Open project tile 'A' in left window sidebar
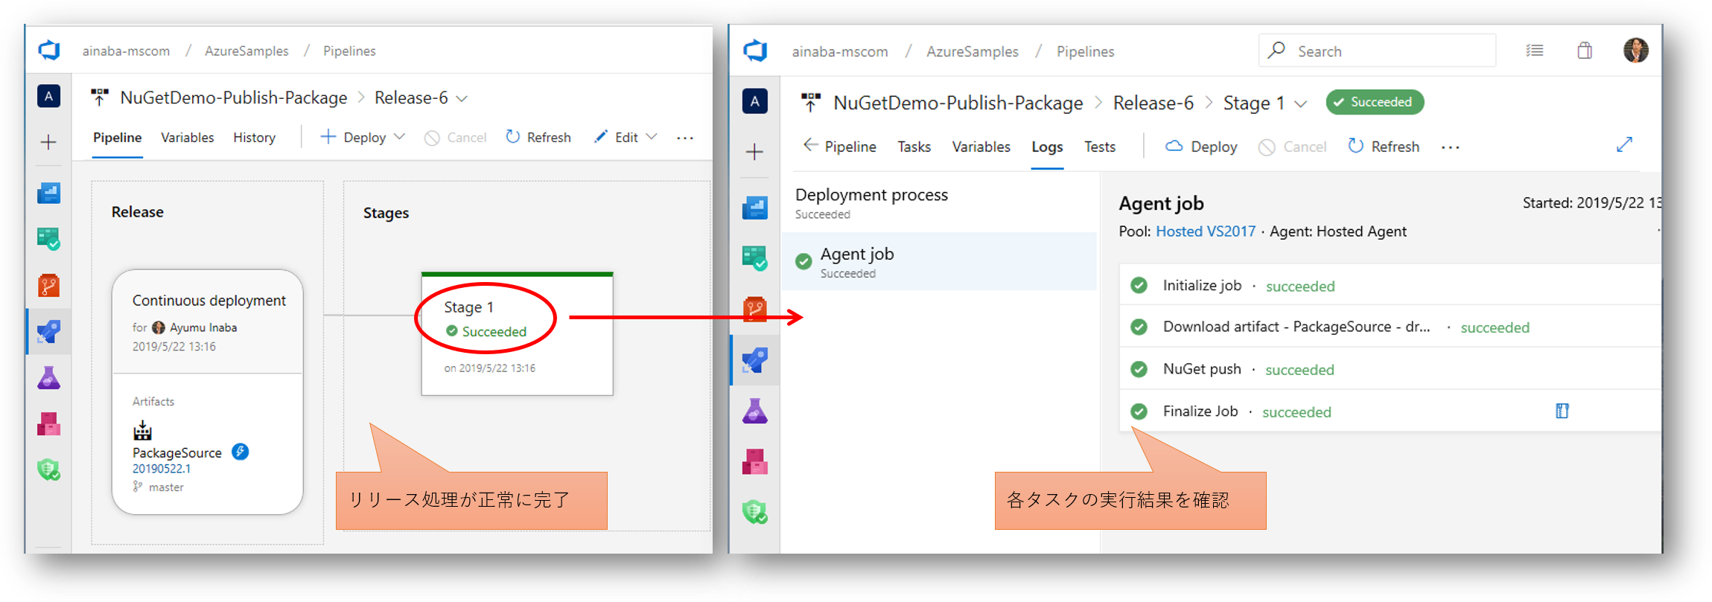This screenshot has width=1712, height=602. (49, 96)
